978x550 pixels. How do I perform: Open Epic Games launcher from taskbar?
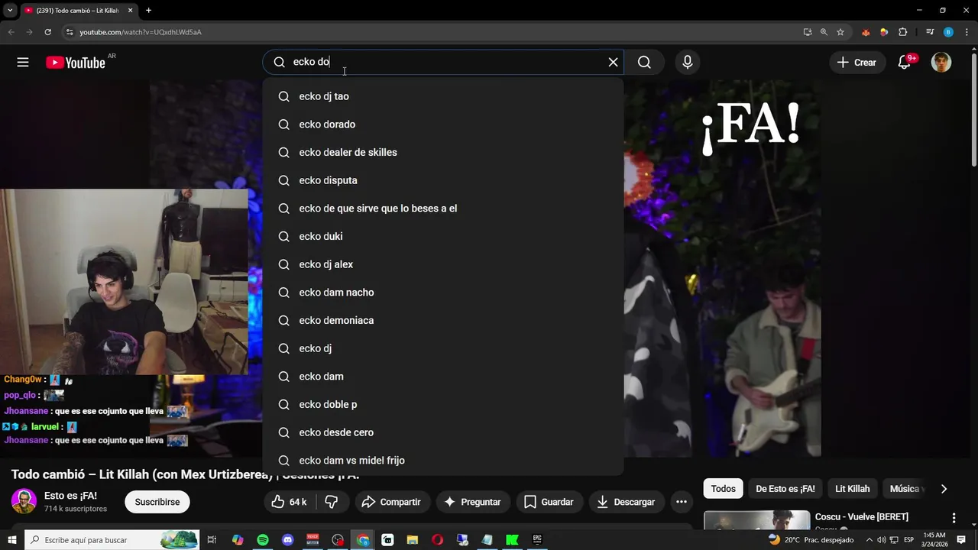[x=537, y=540]
